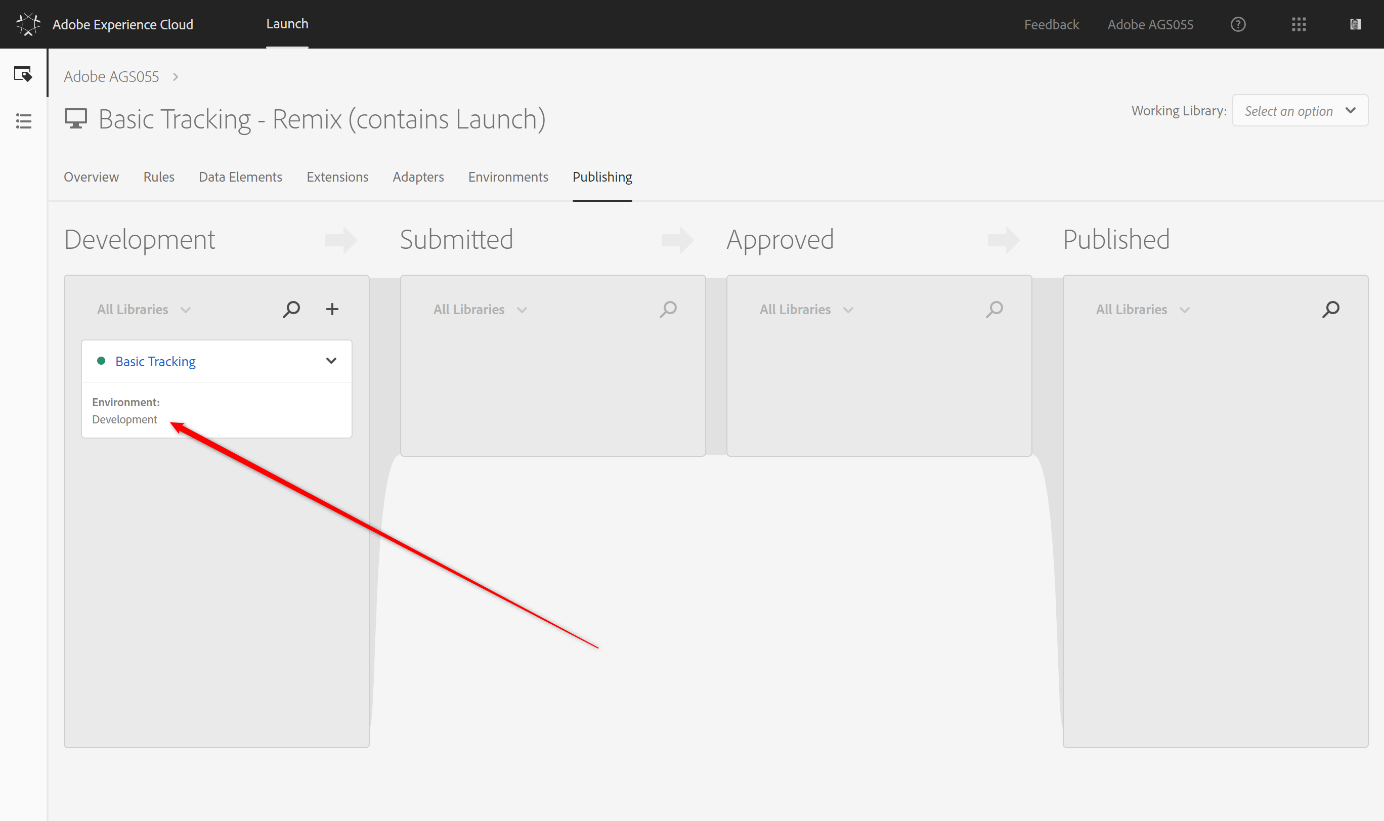Viewport: 1384px width, 821px height.
Task: Go to Adobe AGS055 breadcrumb
Action: [111, 76]
